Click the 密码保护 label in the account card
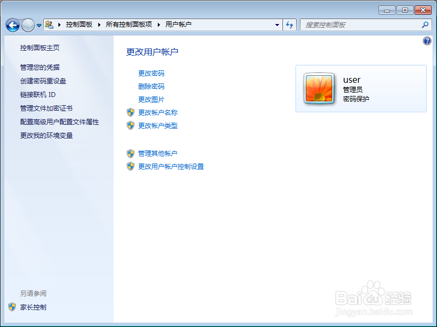The image size is (437, 327). click(x=356, y=99)
